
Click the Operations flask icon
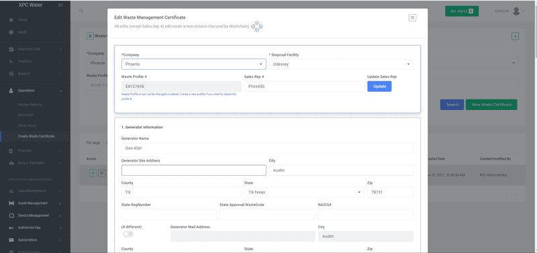tap(11, 91)
